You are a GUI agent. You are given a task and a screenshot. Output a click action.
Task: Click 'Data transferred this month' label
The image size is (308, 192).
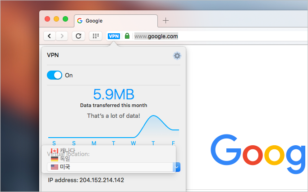tap(114, 105)
